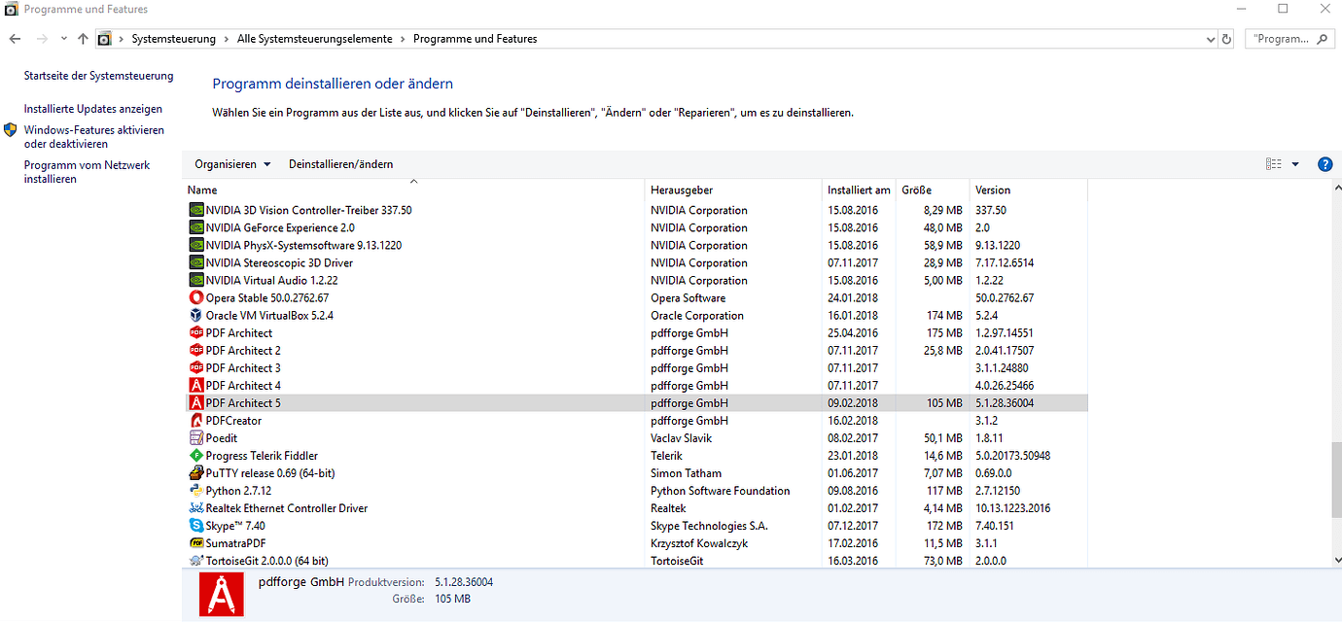Open the help question mark icon
The height and width of the screenshot is (622, 1342).
point(1324,164)
